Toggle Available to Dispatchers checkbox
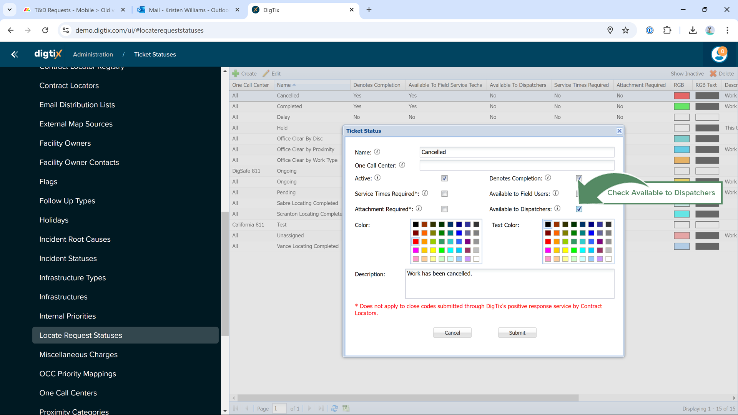The height and width of the screenshot is (415, 738). click(x=579, y=209)
